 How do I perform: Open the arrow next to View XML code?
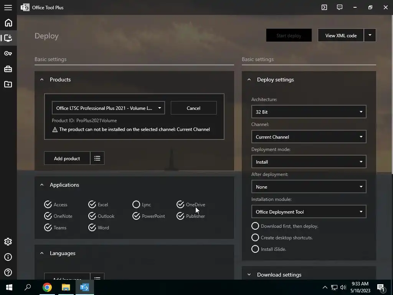pos(370,35)
